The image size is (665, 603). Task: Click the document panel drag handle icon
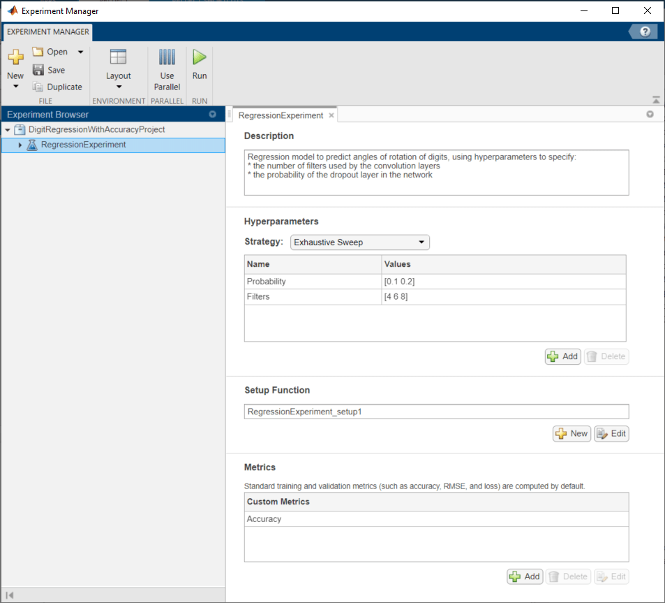pyautogui.click(x=230, y=114)
